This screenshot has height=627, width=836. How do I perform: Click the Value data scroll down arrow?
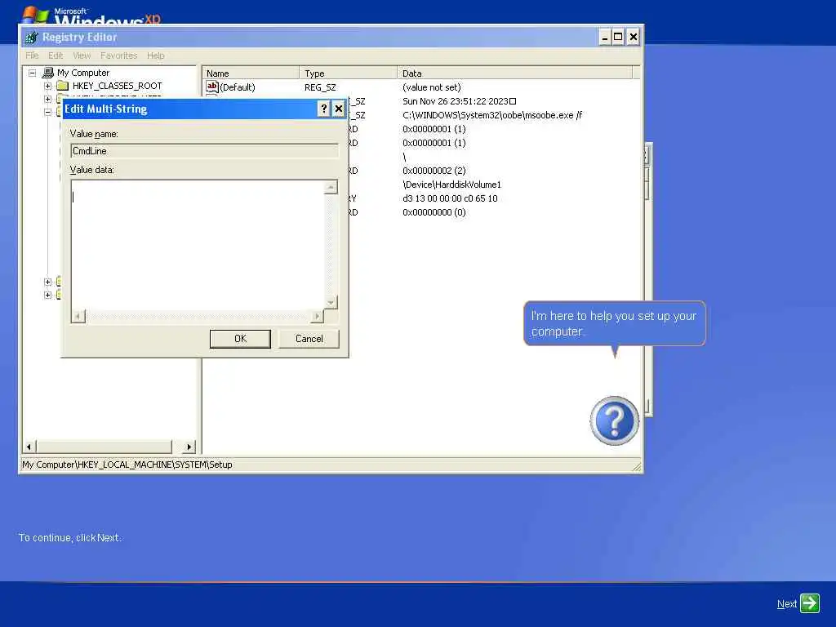pyautogui.click(x=331, y=303)
